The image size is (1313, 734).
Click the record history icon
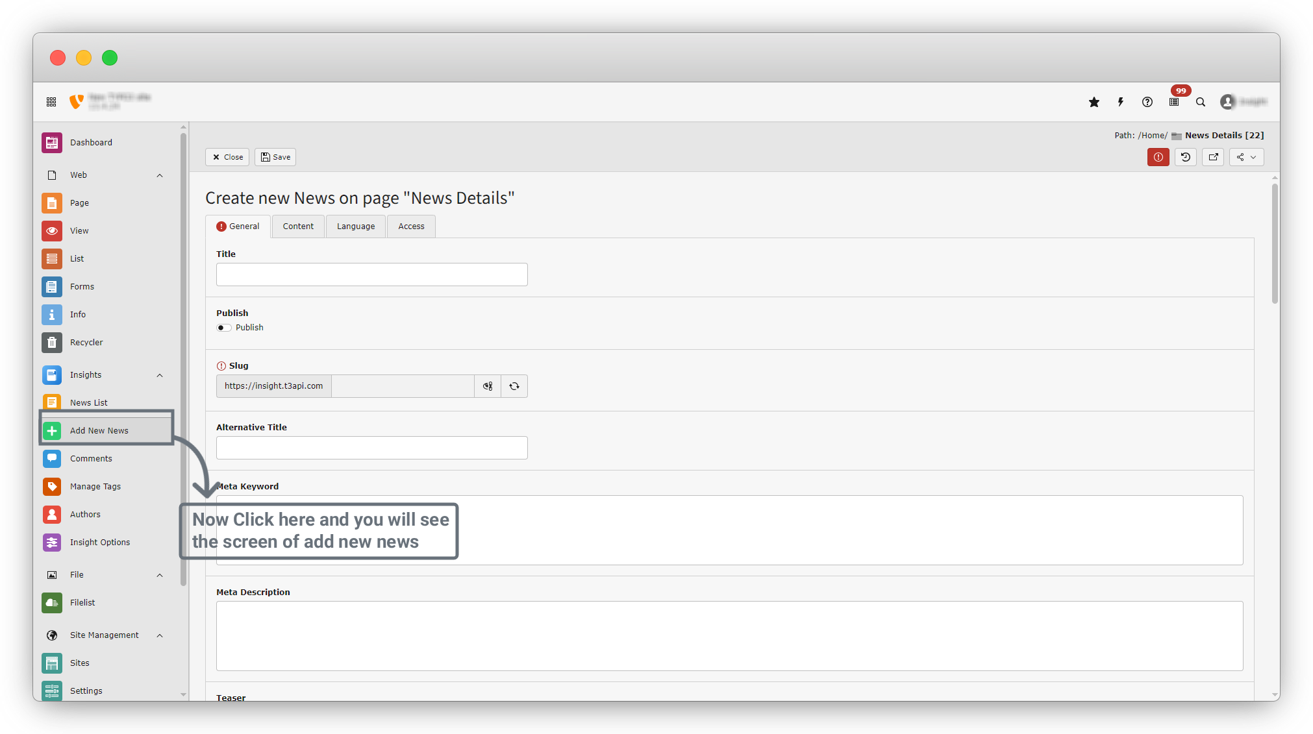pyautogui.click(x=1186, y=157)
